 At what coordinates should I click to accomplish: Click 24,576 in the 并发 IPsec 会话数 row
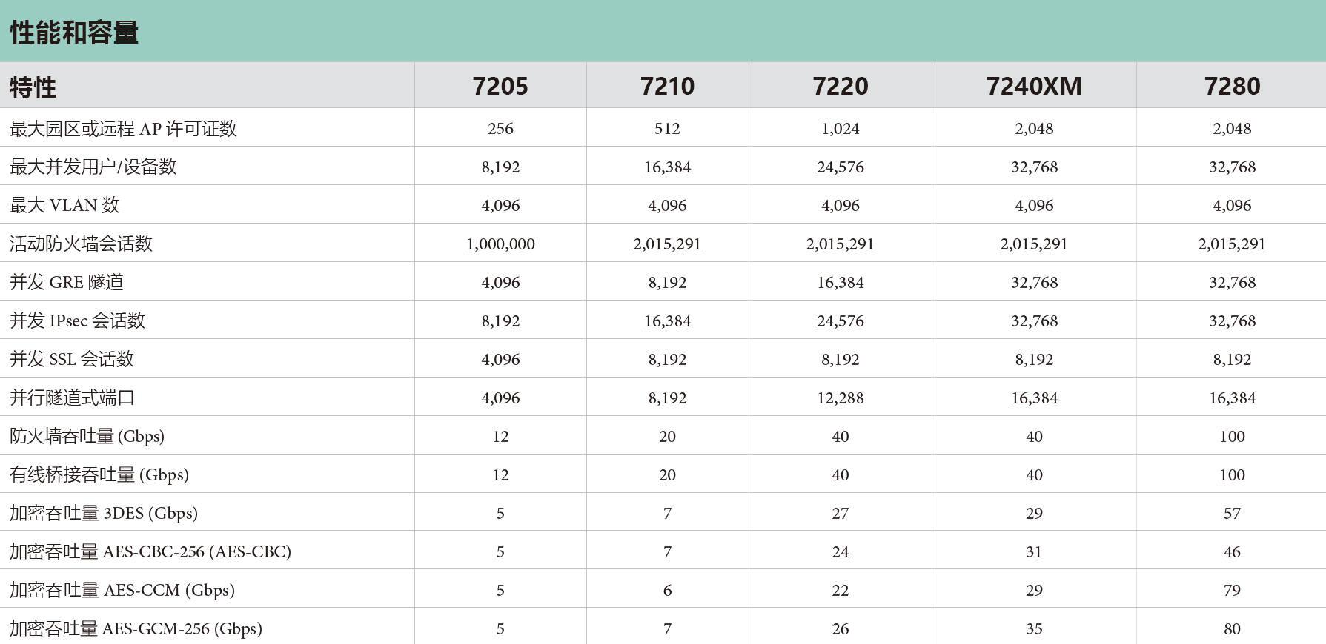[x=841, y=321]
